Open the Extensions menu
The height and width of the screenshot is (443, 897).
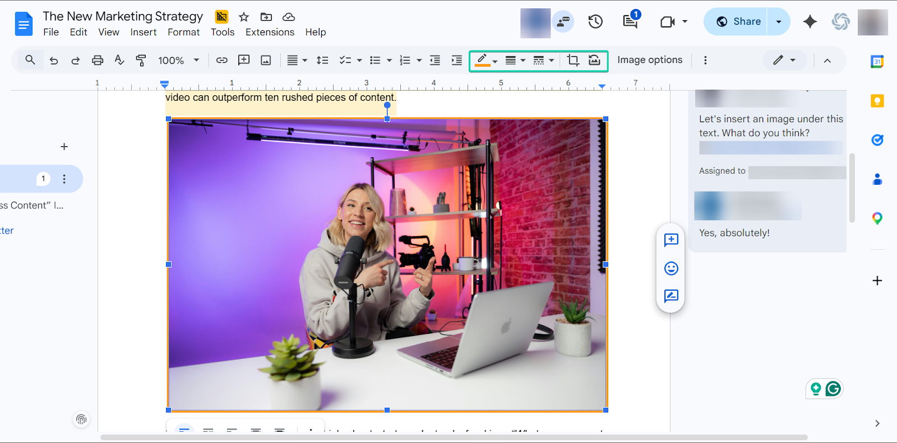(x=270, y=32)
